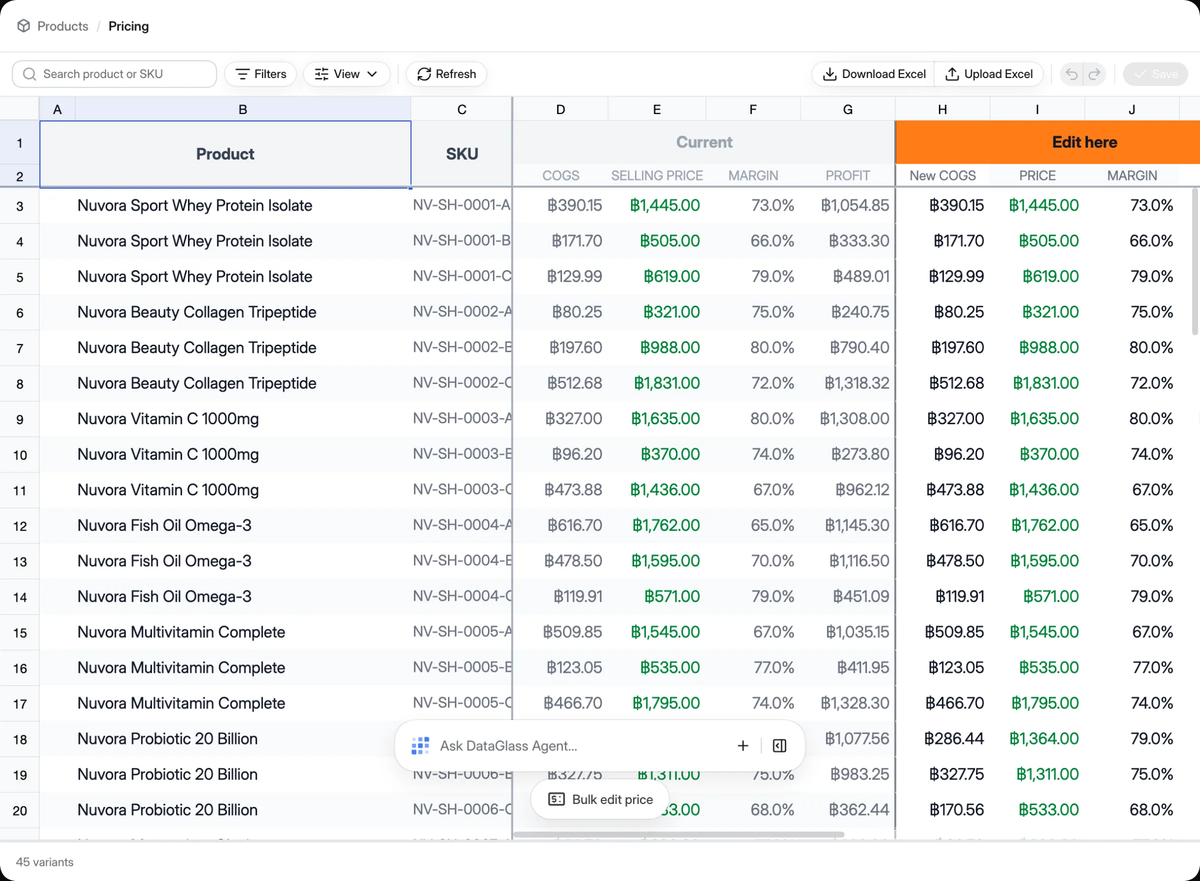Focus the Search product or SKU field
Image resolution: width=1200 pixels, height=881 pixels.
point(114,74)
